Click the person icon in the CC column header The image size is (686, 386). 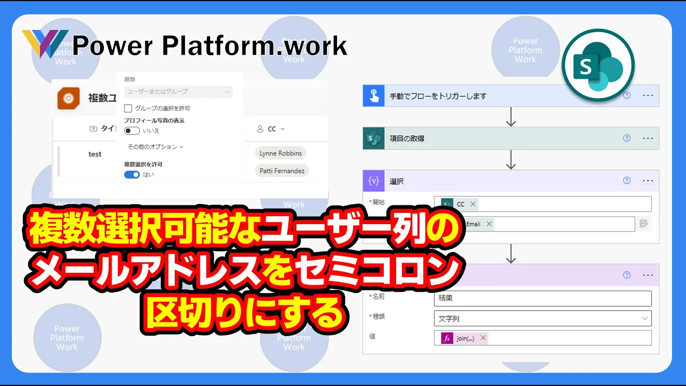[260, 129]
